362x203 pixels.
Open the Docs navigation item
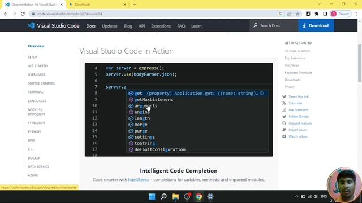pyautogui.click(x=90, y=26)
